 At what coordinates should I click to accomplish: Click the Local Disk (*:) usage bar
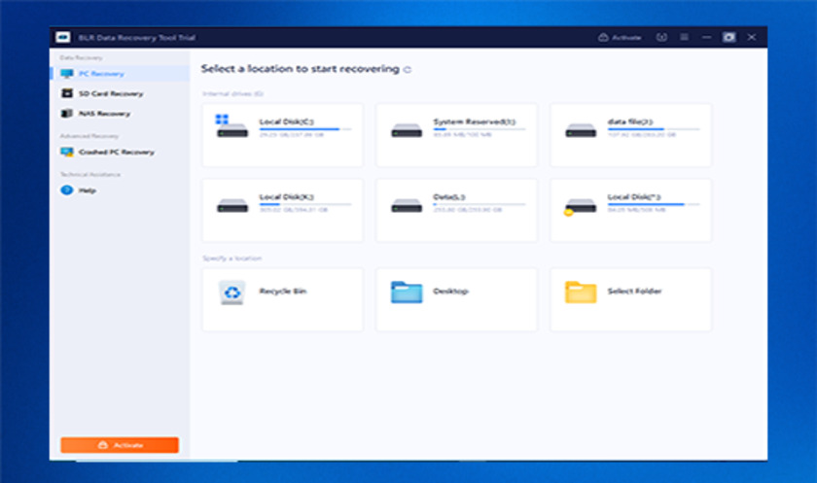(x=654, y=204)
